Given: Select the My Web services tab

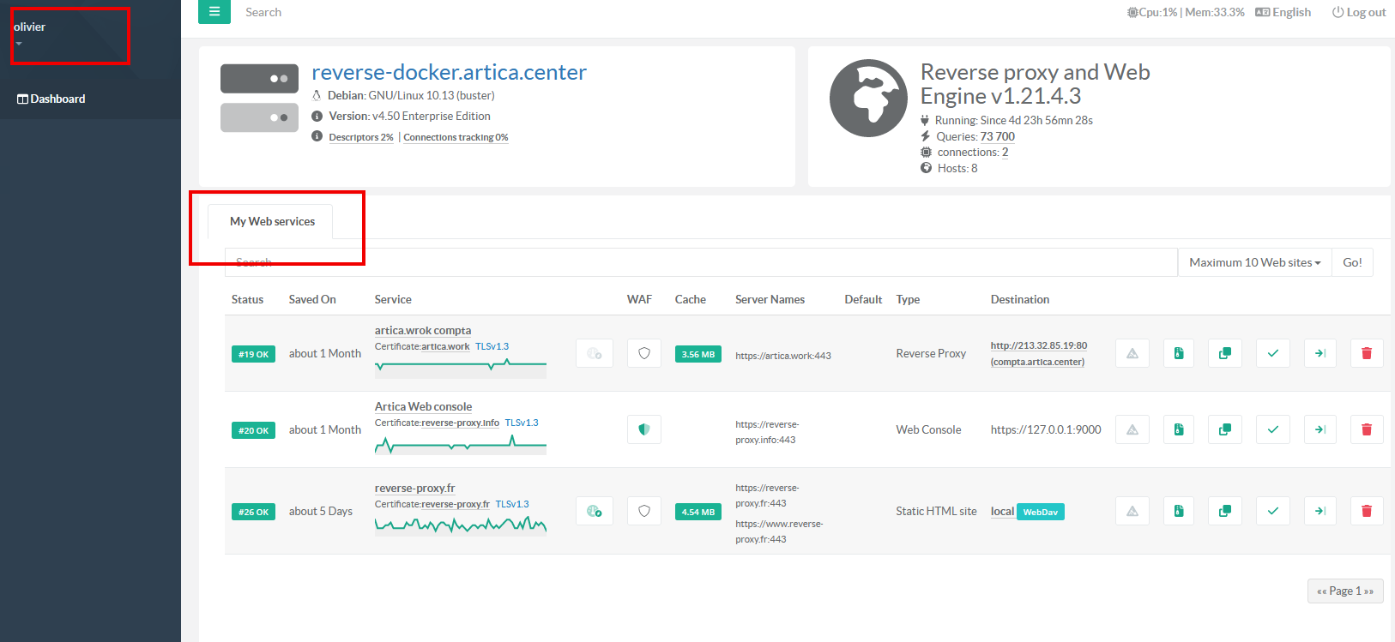Looking at the screenshot, I should (272, 221).
